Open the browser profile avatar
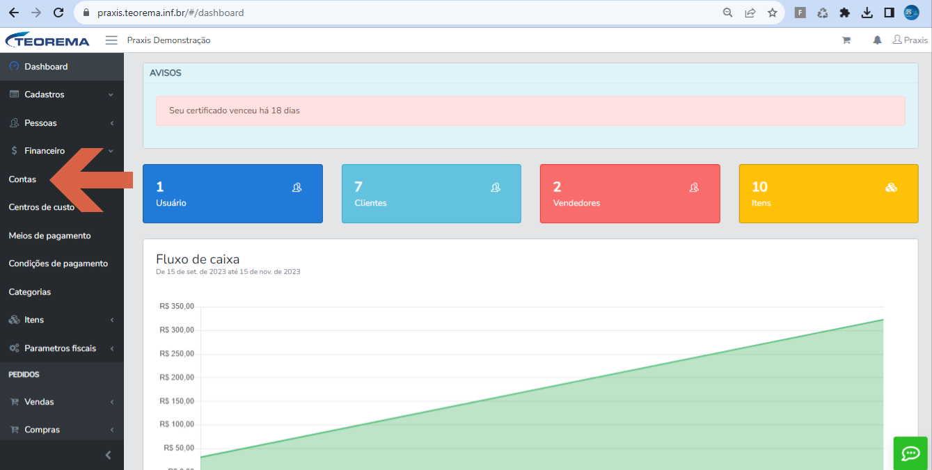This screenshot has height=470, width=932. (911, 13)
